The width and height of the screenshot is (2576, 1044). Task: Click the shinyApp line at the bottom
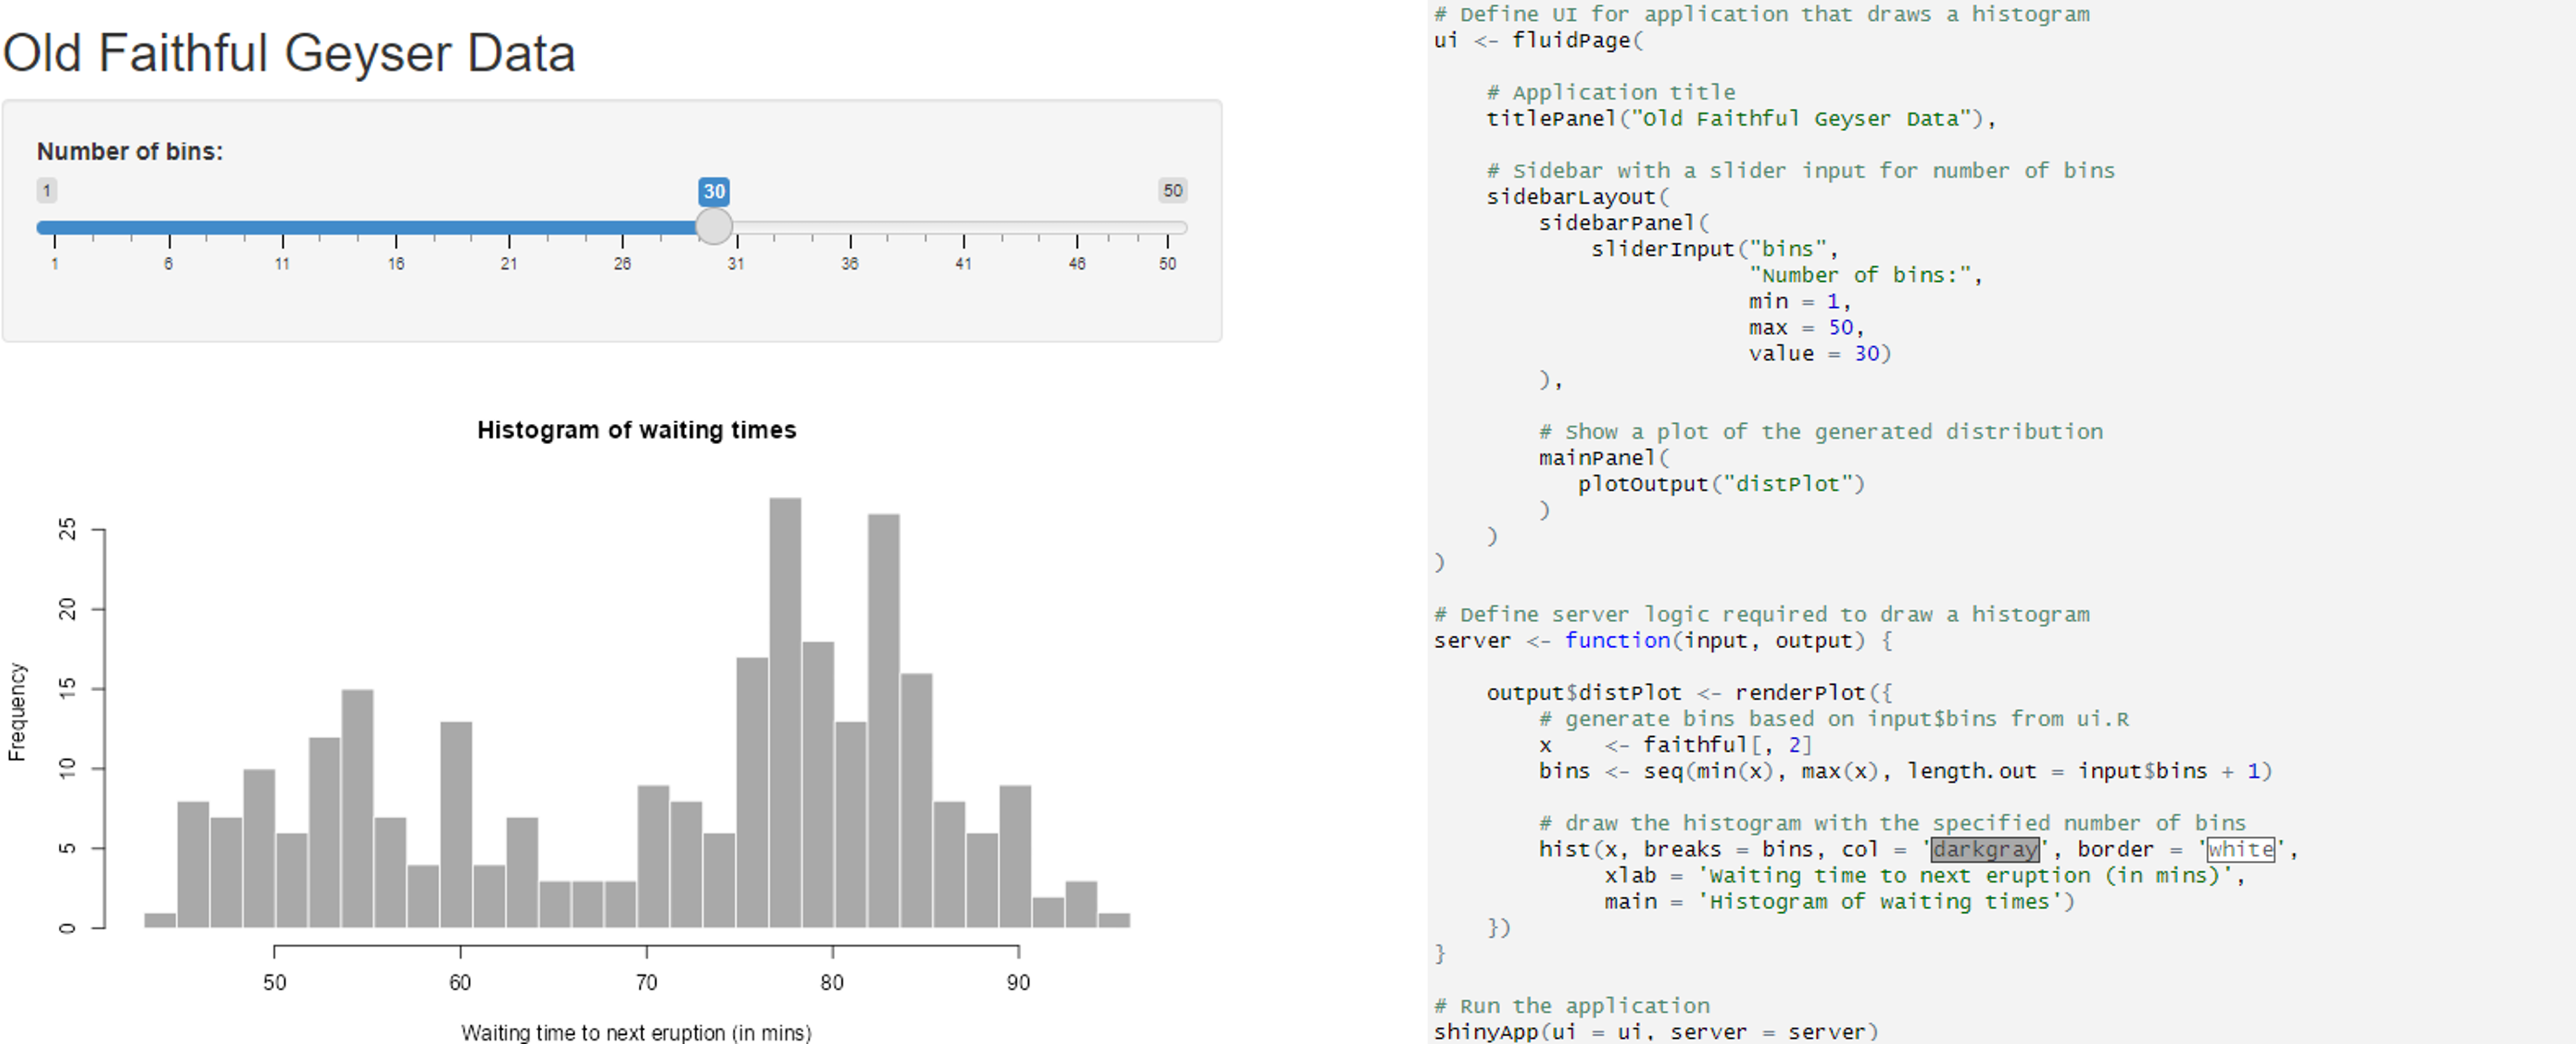(1655, 1031)
